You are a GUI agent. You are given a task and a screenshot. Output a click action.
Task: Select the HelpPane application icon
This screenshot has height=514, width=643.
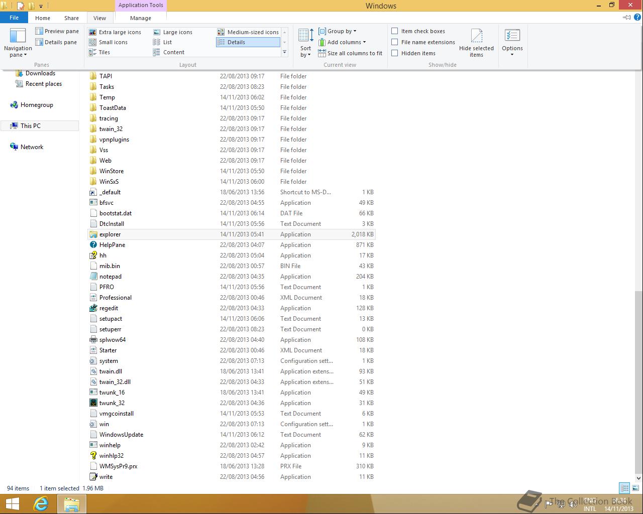coord(93,245)
